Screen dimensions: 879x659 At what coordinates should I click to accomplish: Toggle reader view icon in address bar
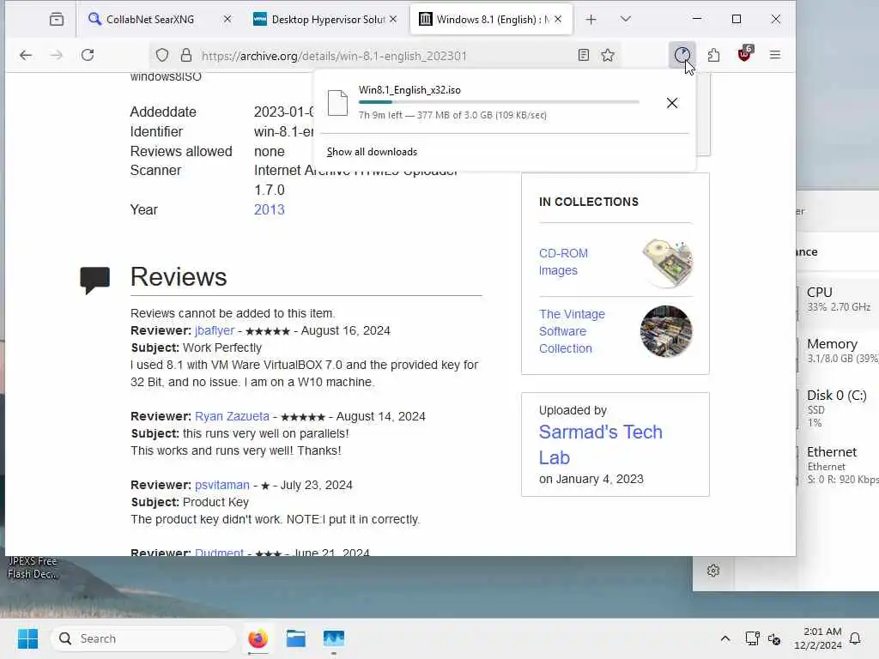584,55
